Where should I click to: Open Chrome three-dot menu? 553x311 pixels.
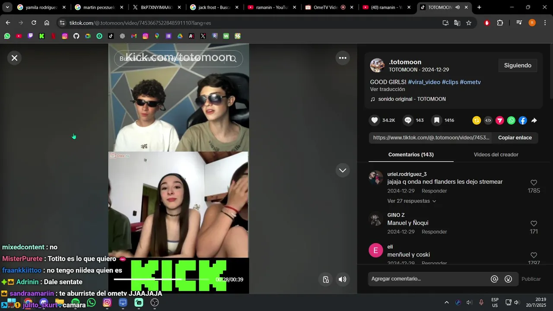(545, 23)
